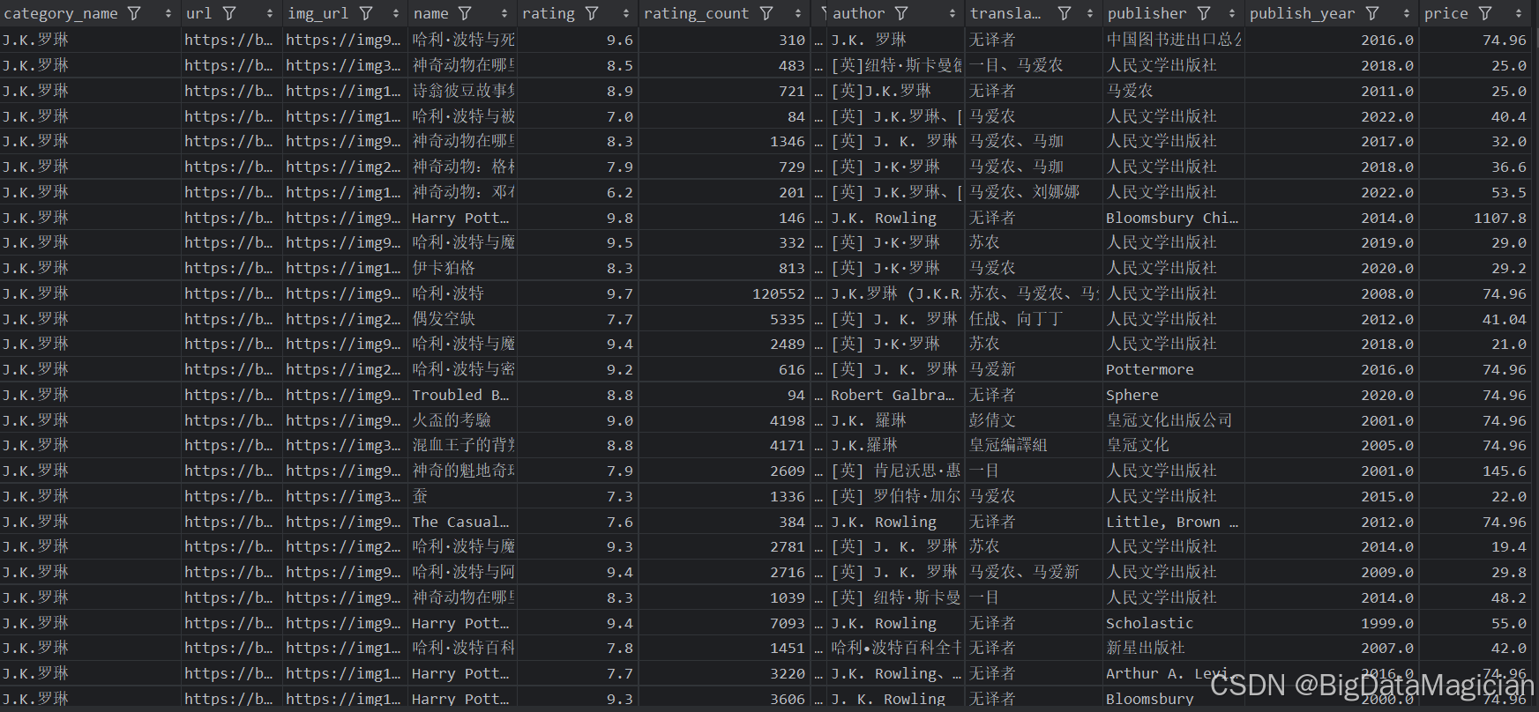
Task: Select price cell 1107.8
Action: click(1500, 218)
